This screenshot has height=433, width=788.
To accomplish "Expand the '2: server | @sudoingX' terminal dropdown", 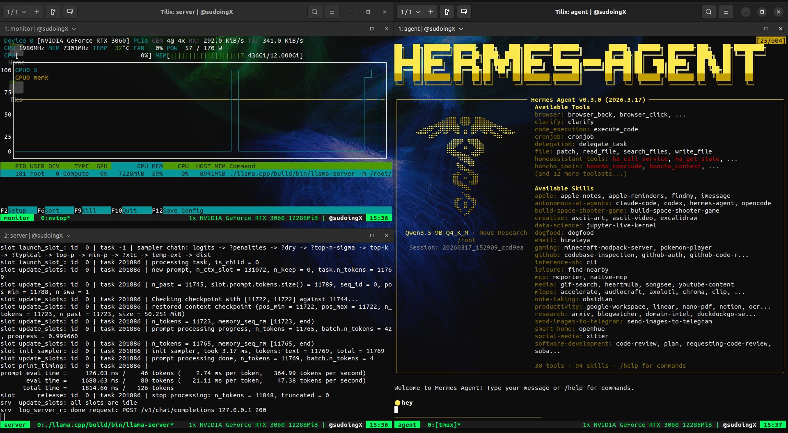I will [69, 236].
